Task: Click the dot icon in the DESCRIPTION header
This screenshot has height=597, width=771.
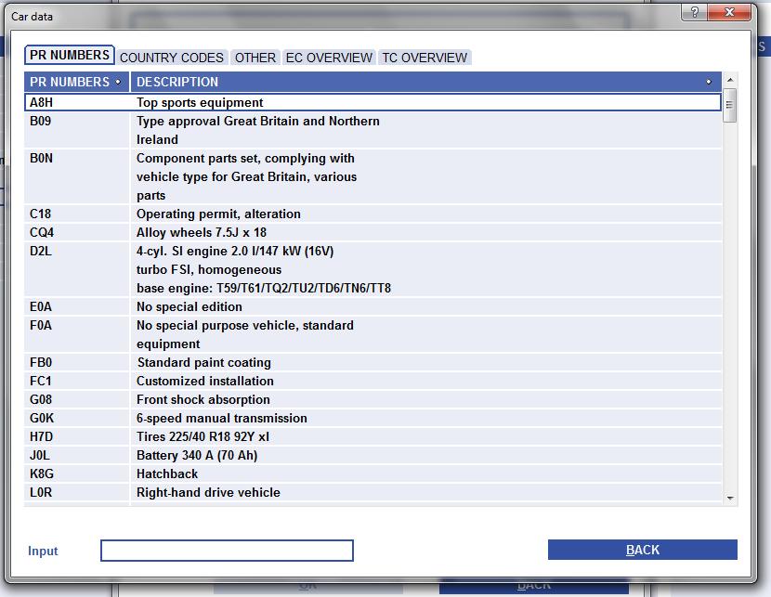Action: point(709,82)
